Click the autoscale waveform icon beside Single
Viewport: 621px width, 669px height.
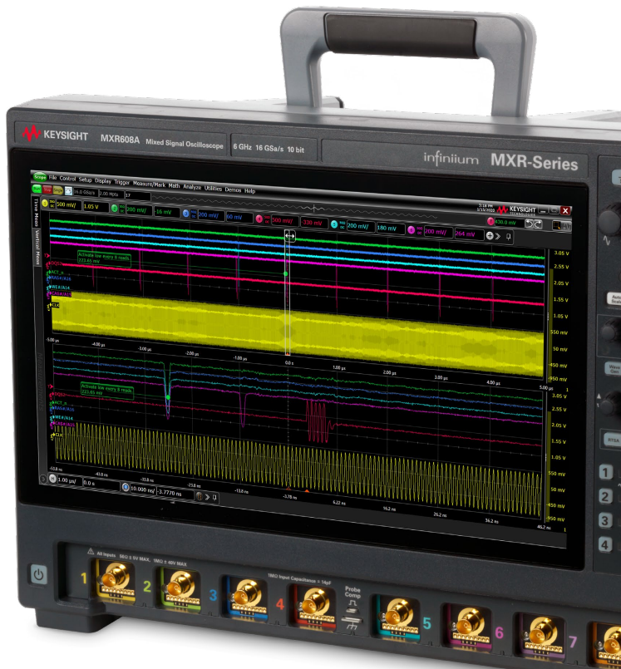coord(68,190)
